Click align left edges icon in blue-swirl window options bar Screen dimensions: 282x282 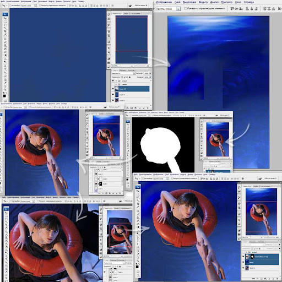pos(247,9)
